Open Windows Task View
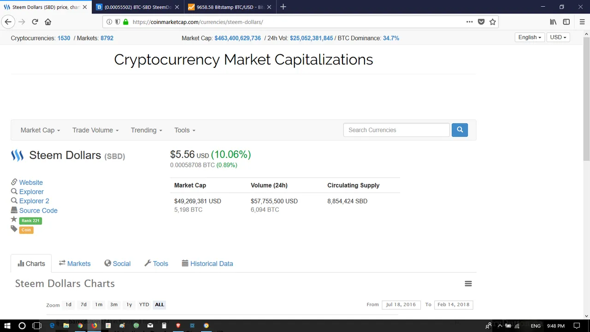 37,326
